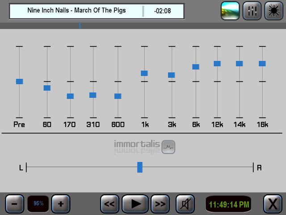Image resolution: width=286 pixels, height=215 pixels.
Task: Click the 3k band slider handle
Action: pyautogui.click(x=172, y=75)
